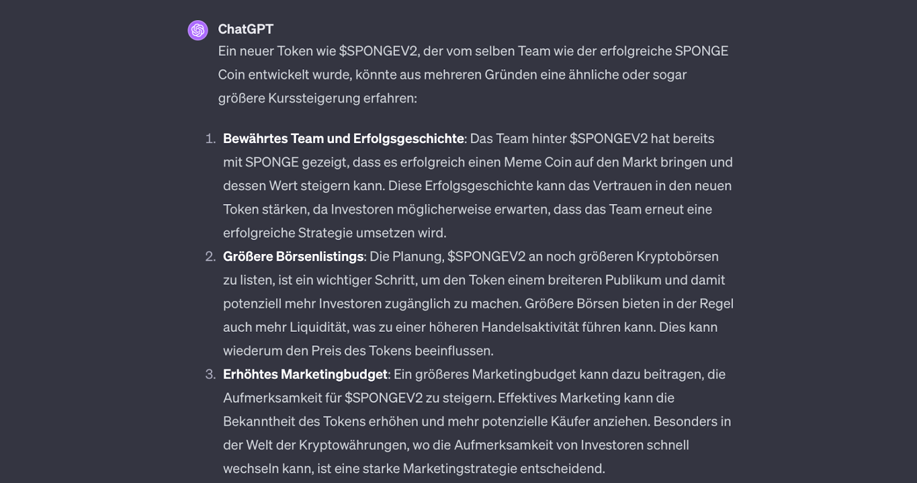Click the bold heading Bewährtes Team und Erfolgsgeschichte
Viewport: 917px width, 483px height.
pos(343,139)
